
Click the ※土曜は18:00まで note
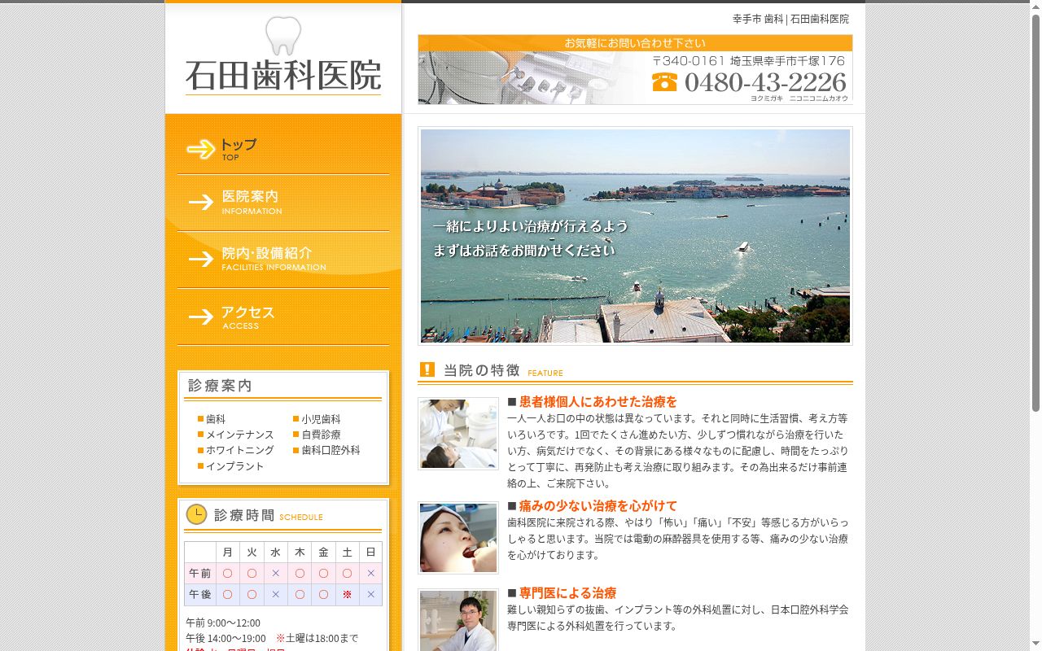click(317, 639)
